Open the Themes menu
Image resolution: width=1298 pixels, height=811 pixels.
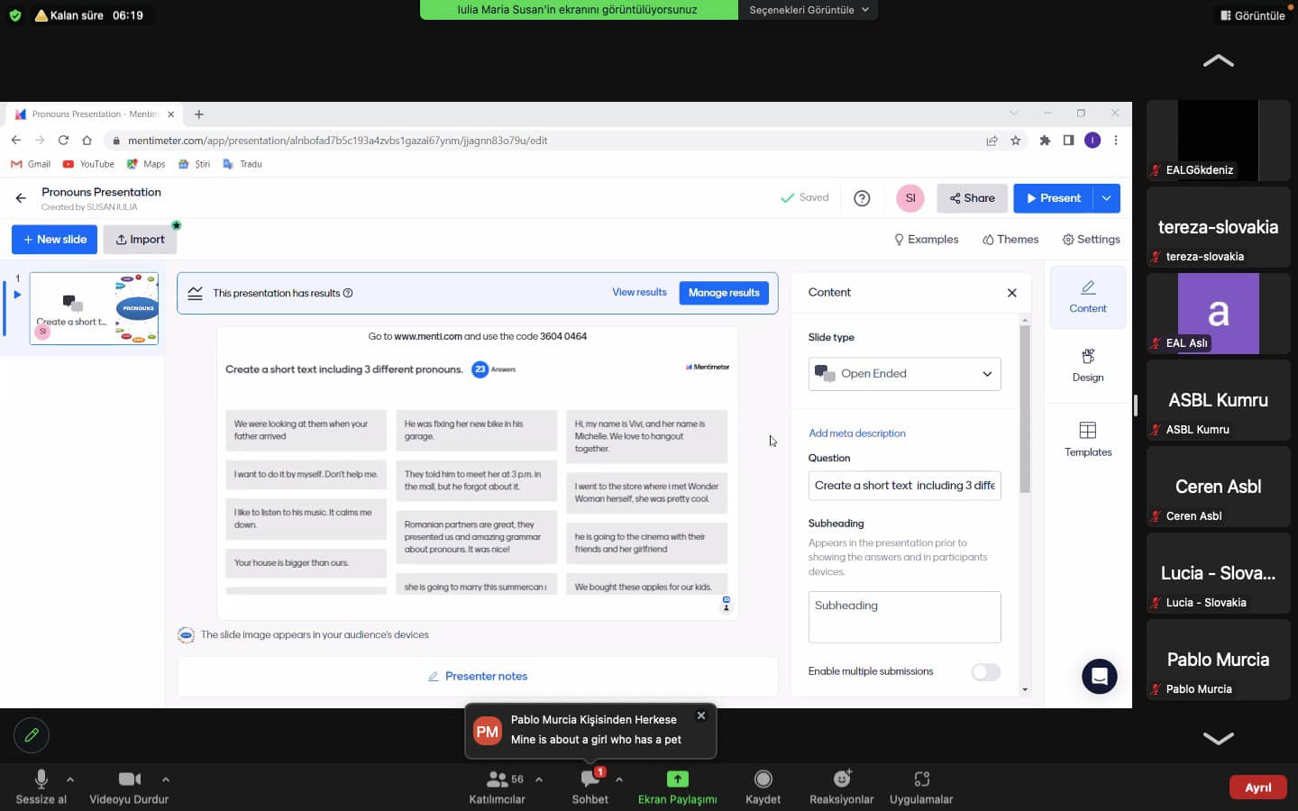click(x=1010, y=240)
